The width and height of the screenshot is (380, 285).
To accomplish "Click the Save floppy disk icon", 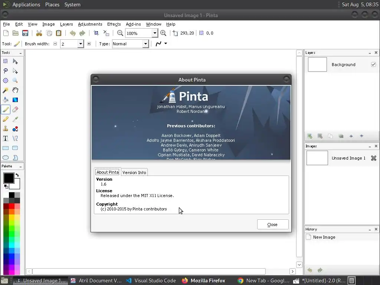I will pos(25,33).
